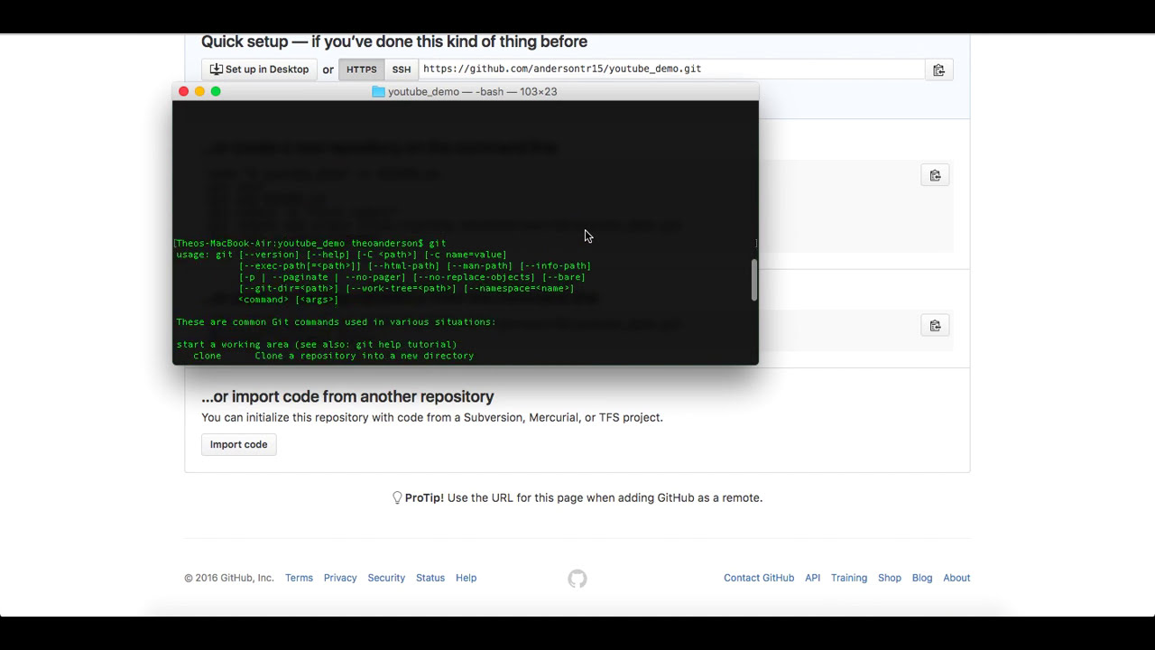Select the repository URL text field

[672, 70]
